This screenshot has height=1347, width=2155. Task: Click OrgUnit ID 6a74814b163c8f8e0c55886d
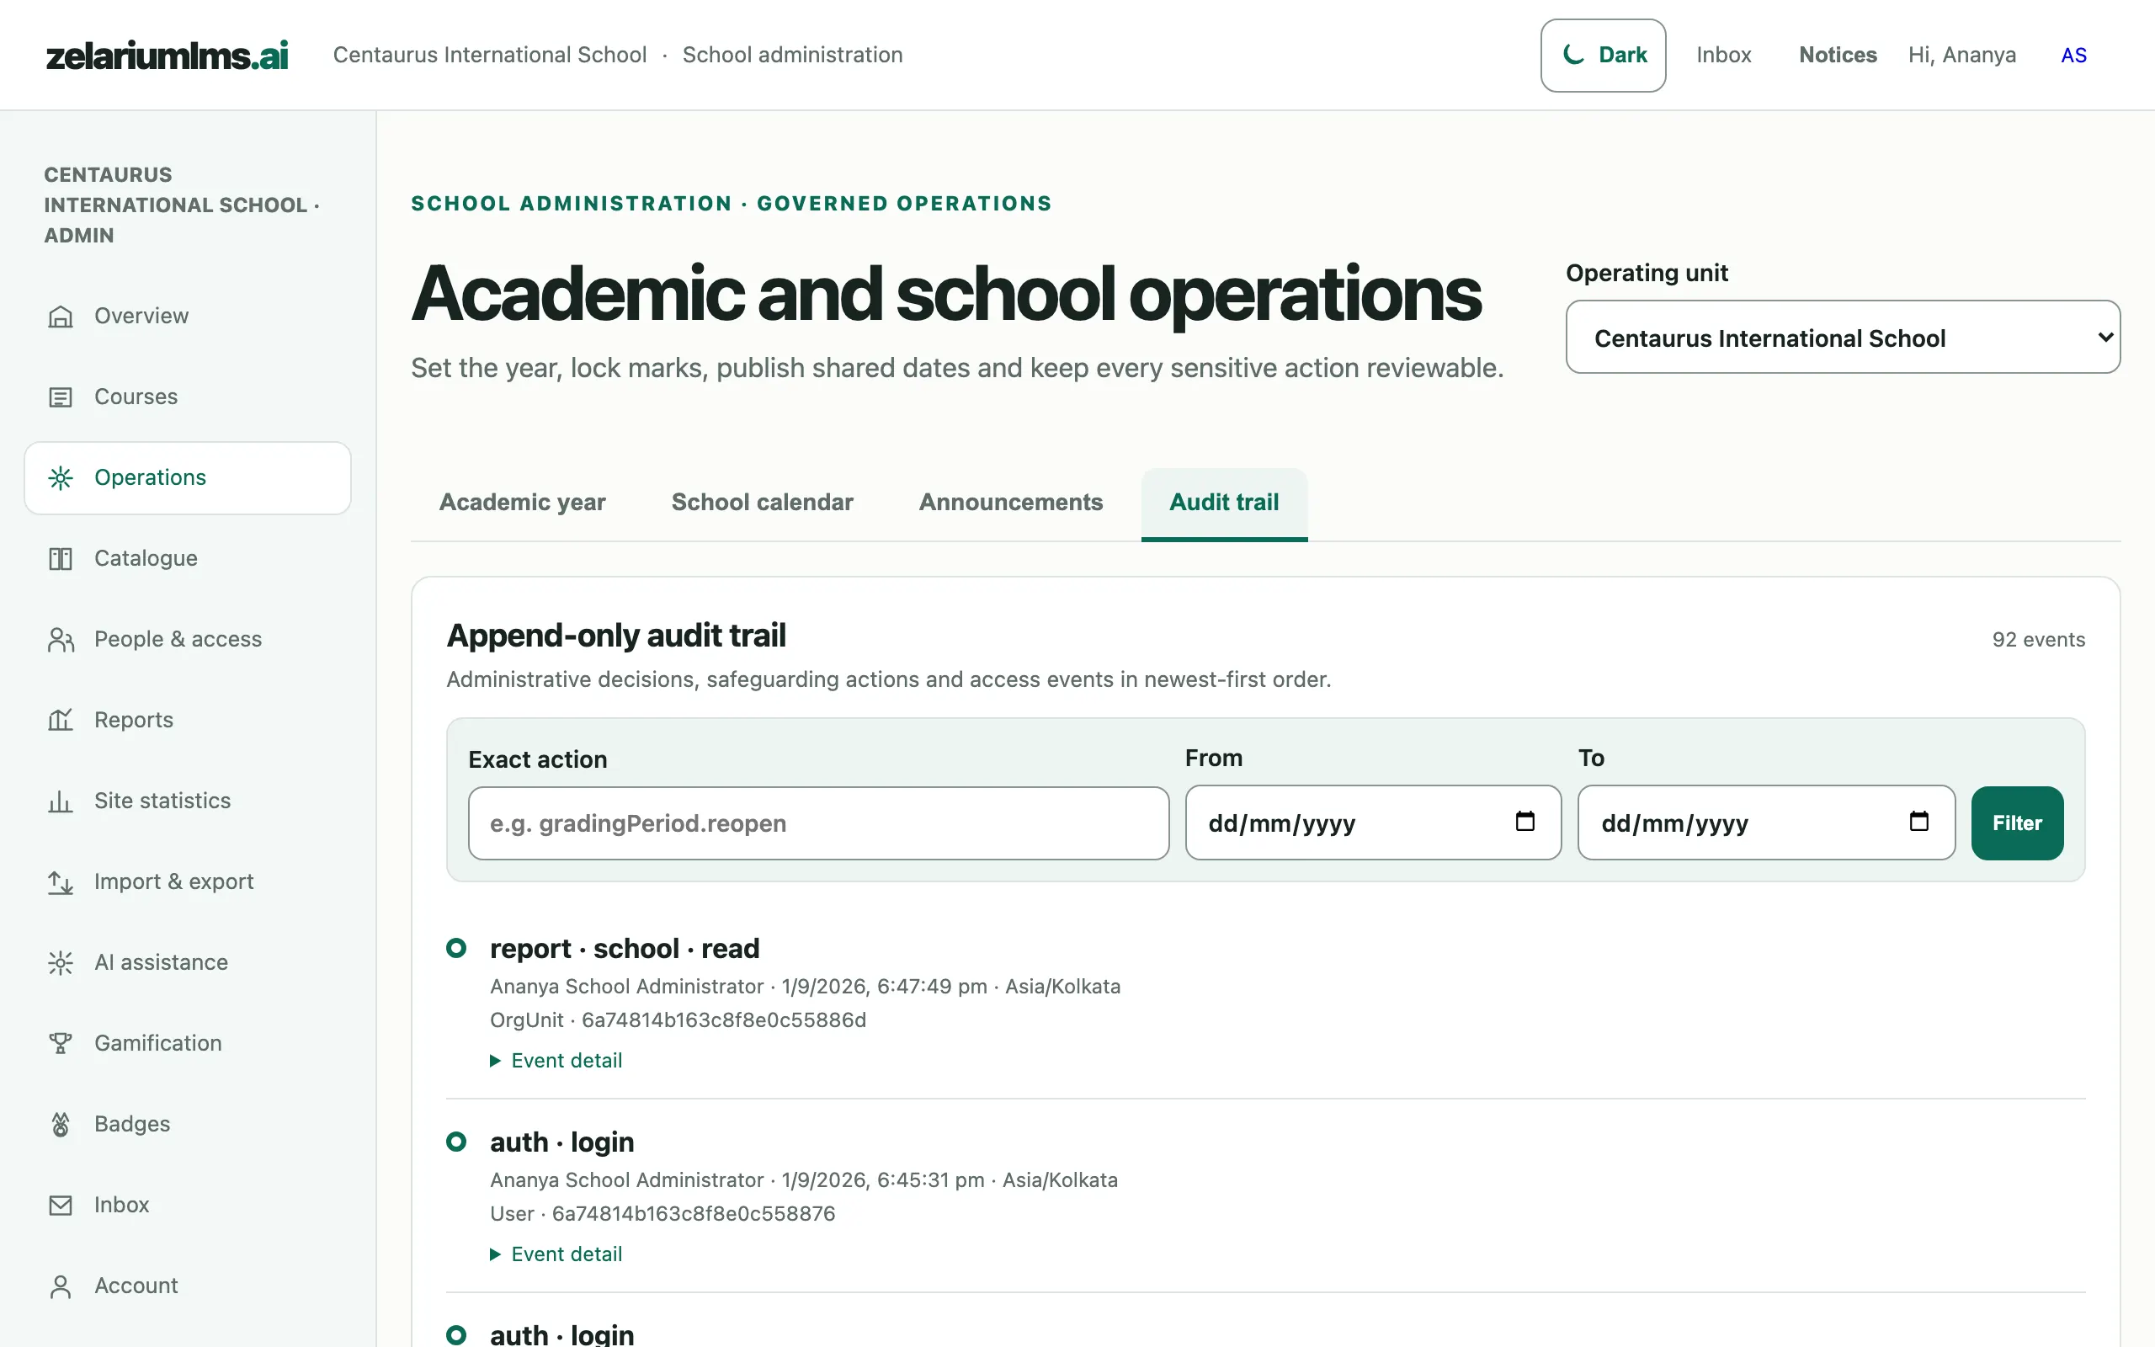724,1020
